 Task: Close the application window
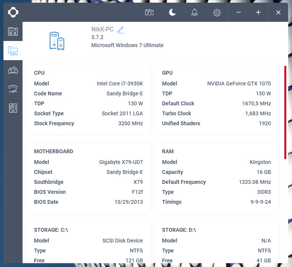coord(278,13)
